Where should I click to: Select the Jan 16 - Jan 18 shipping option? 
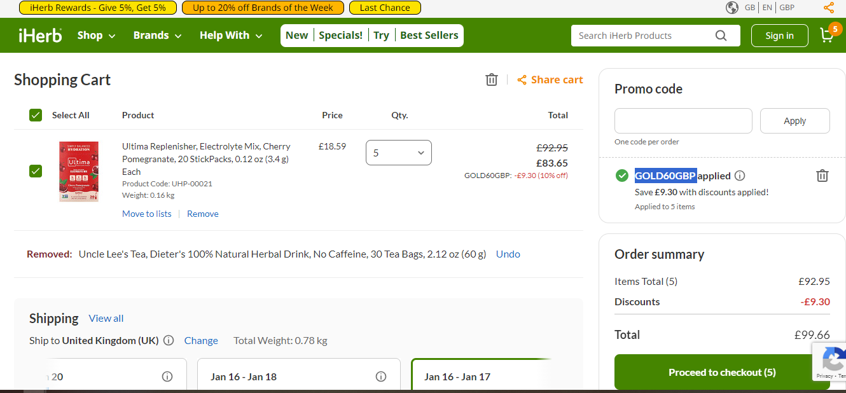coord(299,375)
